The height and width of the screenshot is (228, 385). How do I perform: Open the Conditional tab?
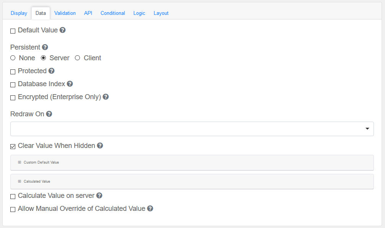click(x=113, y=13)
